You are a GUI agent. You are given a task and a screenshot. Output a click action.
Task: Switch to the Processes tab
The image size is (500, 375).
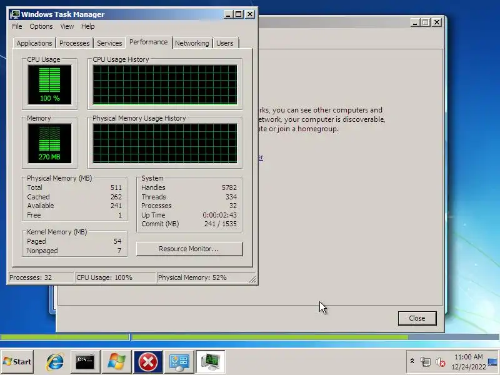pyautogui.click(x=74, y=43)
